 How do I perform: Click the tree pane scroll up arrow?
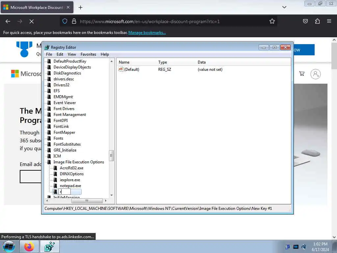tap(111, 61)
